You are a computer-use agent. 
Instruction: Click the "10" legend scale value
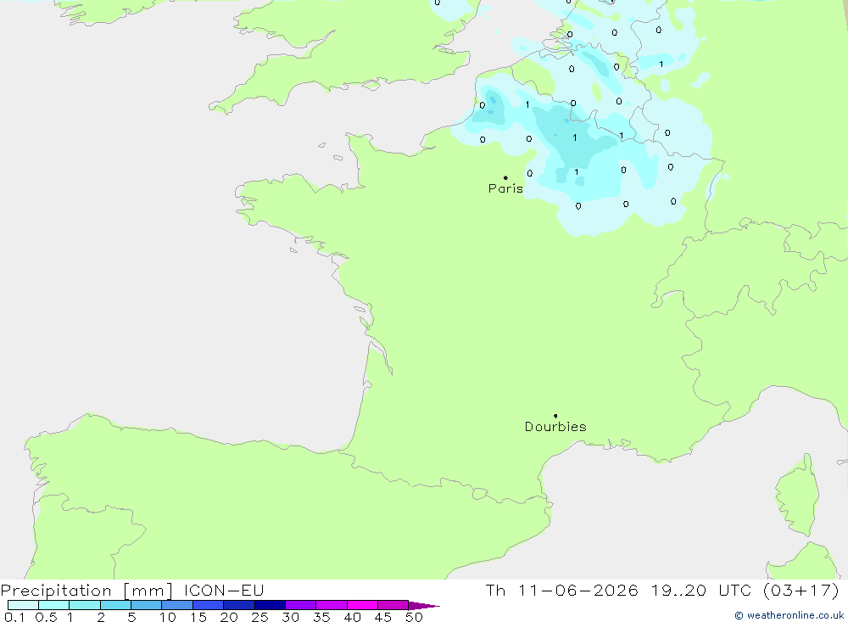(168, 617)
